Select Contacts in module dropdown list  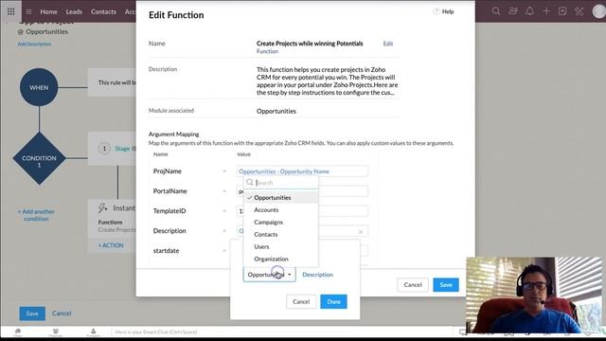(x=281, y=234)
